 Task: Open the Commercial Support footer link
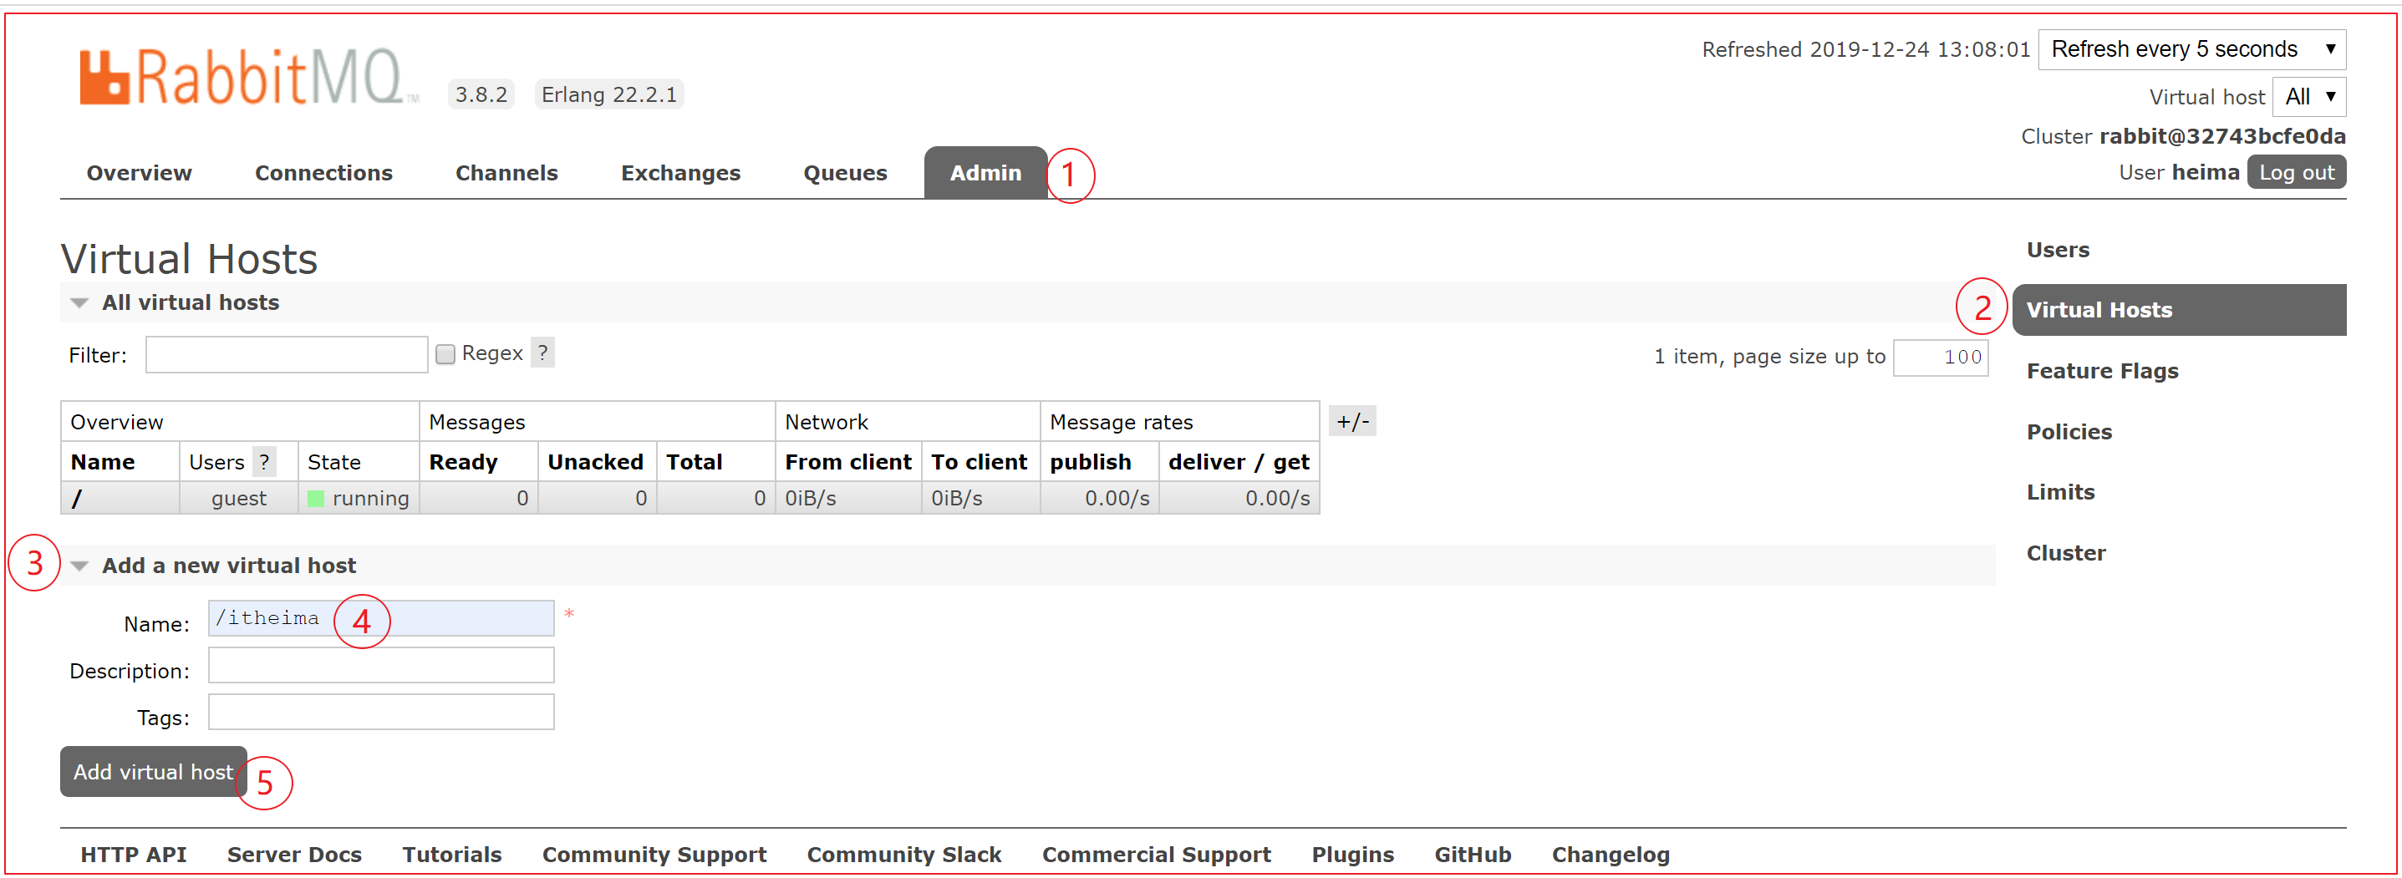pos(1156,855)
